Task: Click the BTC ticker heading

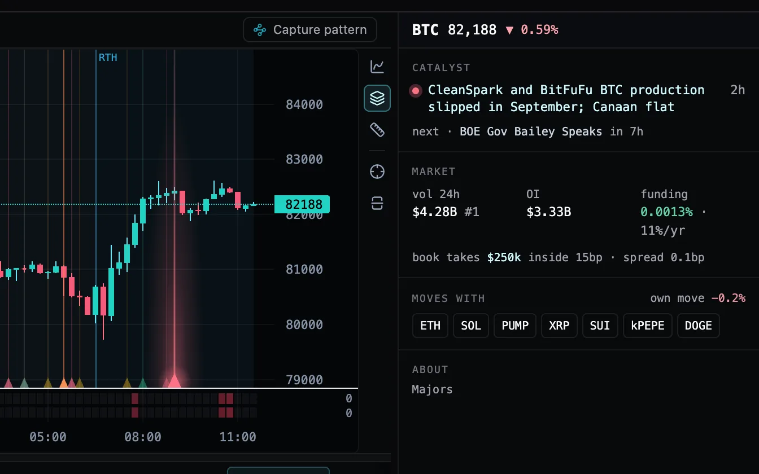Action: (425, 30)
